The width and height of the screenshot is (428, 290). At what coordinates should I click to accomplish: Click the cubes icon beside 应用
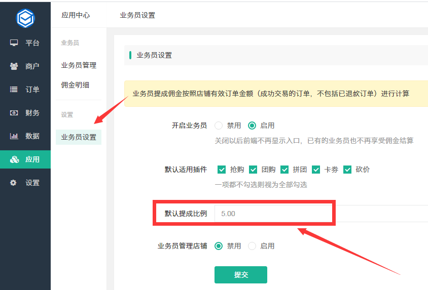click(15, 159)
